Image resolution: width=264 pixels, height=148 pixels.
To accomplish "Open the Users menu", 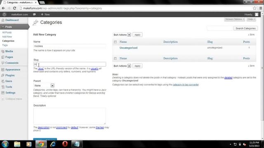I will click(x=9, y=81).
